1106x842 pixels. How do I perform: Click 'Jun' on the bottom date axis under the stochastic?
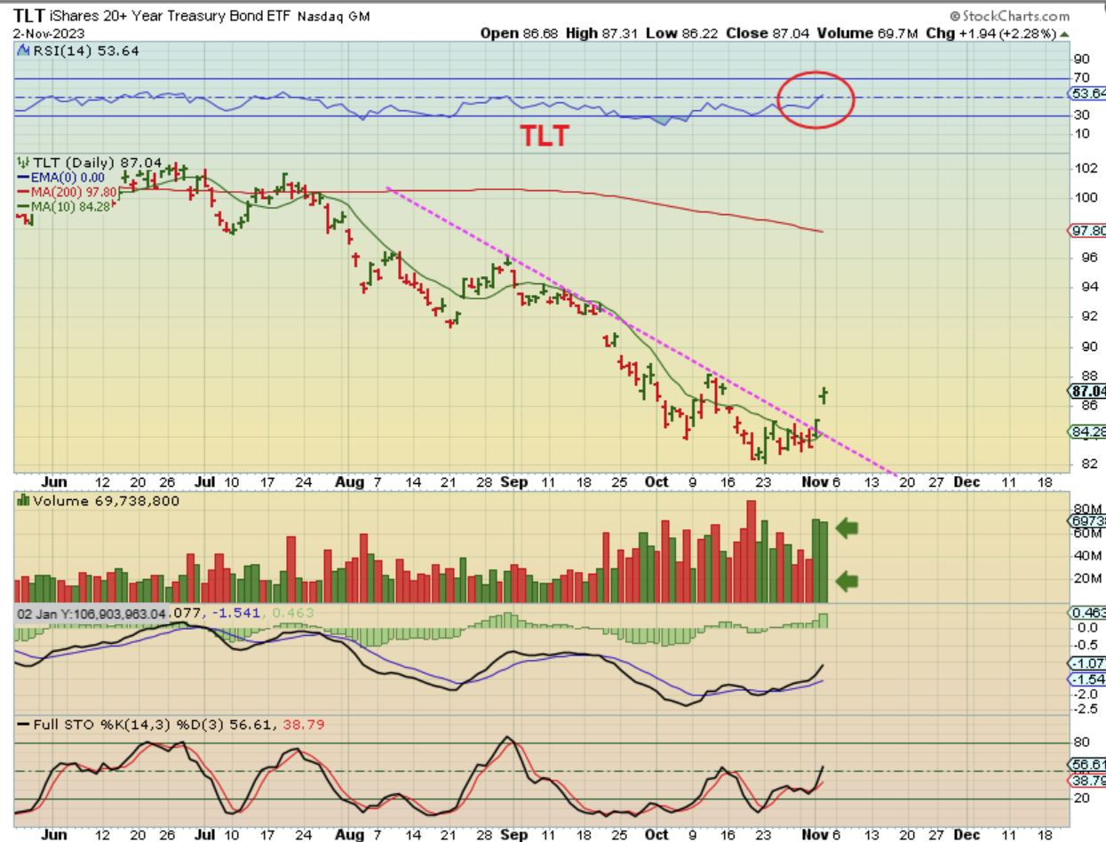click(54, 834)
